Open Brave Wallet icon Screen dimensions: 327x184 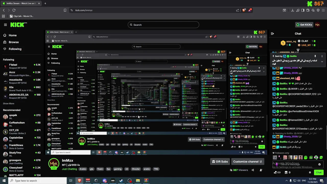pos(308,10)
